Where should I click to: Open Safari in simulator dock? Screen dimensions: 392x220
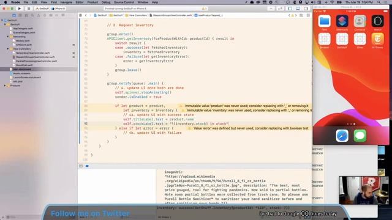coord(342,136)
